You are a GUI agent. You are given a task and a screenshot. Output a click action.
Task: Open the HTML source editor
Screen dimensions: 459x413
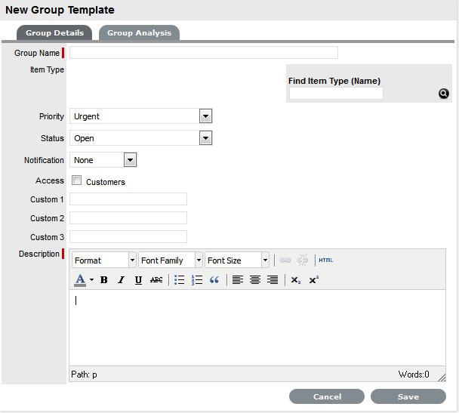tap(325, 260)
